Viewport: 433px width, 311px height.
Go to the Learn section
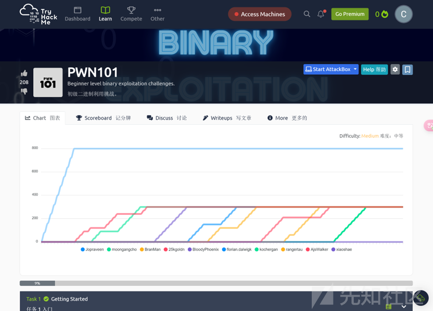click(x=105, y=14)
